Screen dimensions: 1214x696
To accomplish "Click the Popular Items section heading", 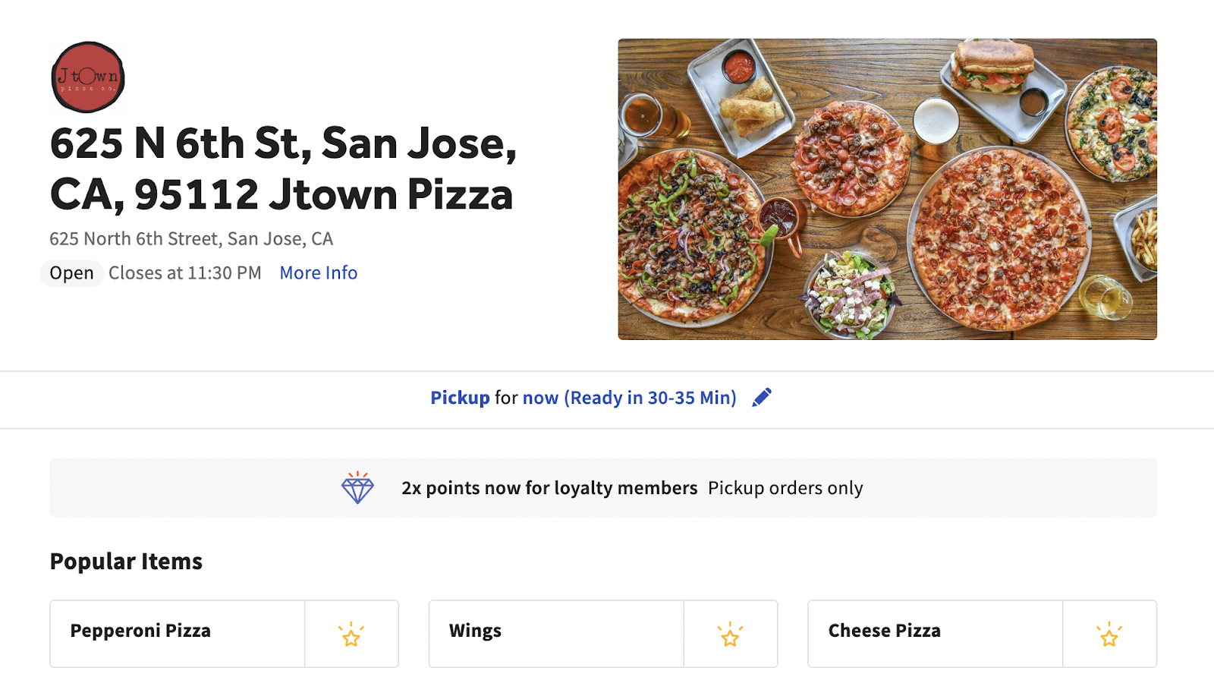I will click(x=126, y=562).
